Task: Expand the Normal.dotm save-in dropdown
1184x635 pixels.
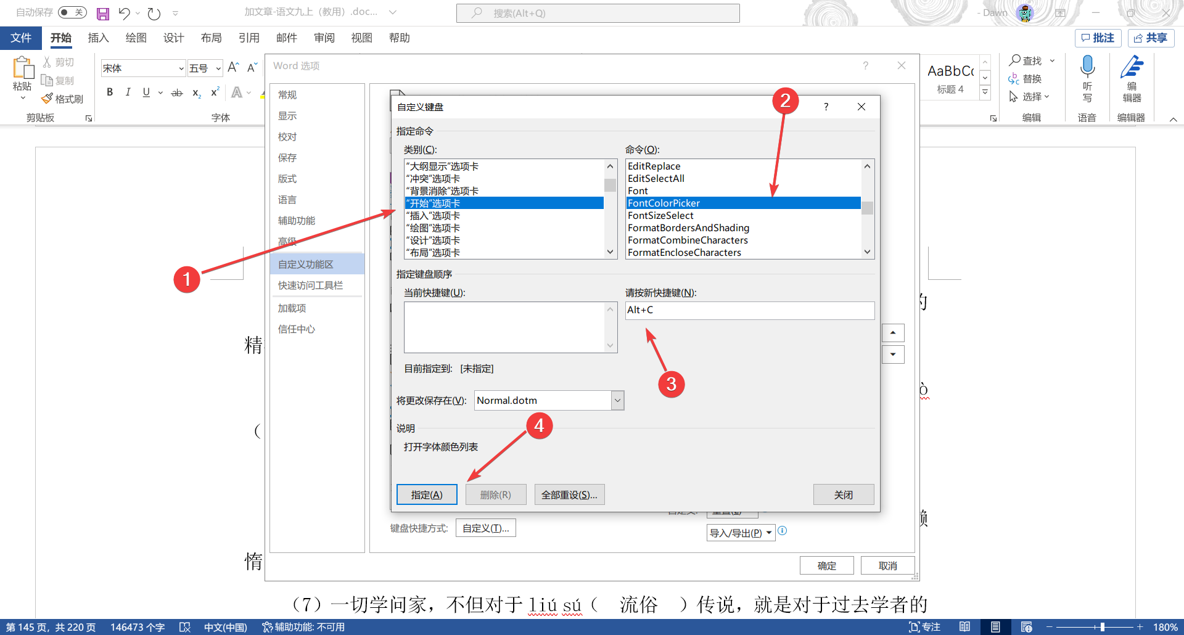Action: click(617, 401)
